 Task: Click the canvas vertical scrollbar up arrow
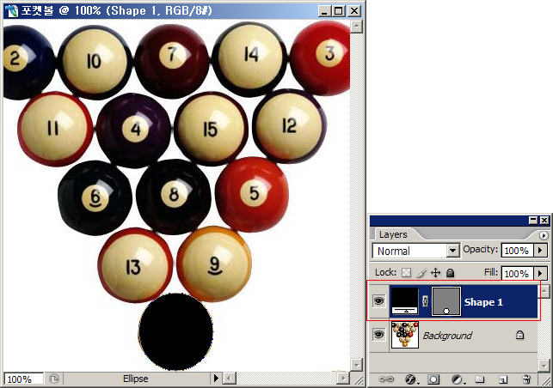(357, 27)
